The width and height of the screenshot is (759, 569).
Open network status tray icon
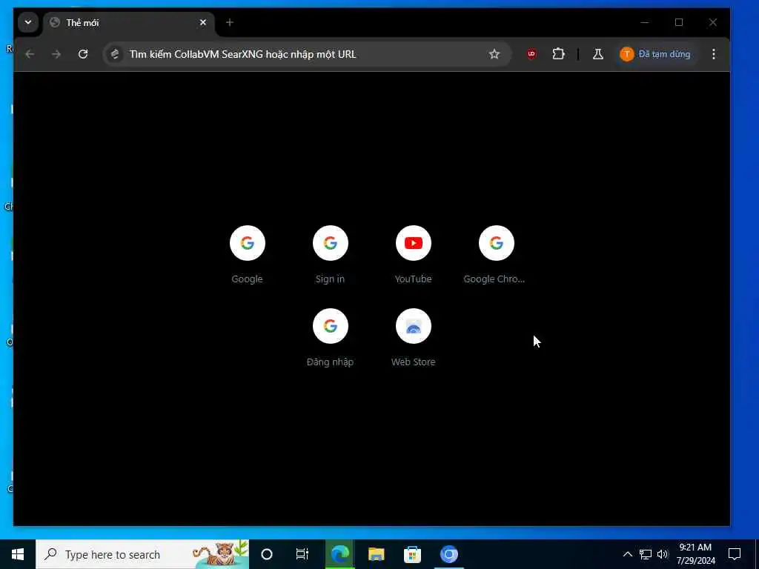pos(646,554)
